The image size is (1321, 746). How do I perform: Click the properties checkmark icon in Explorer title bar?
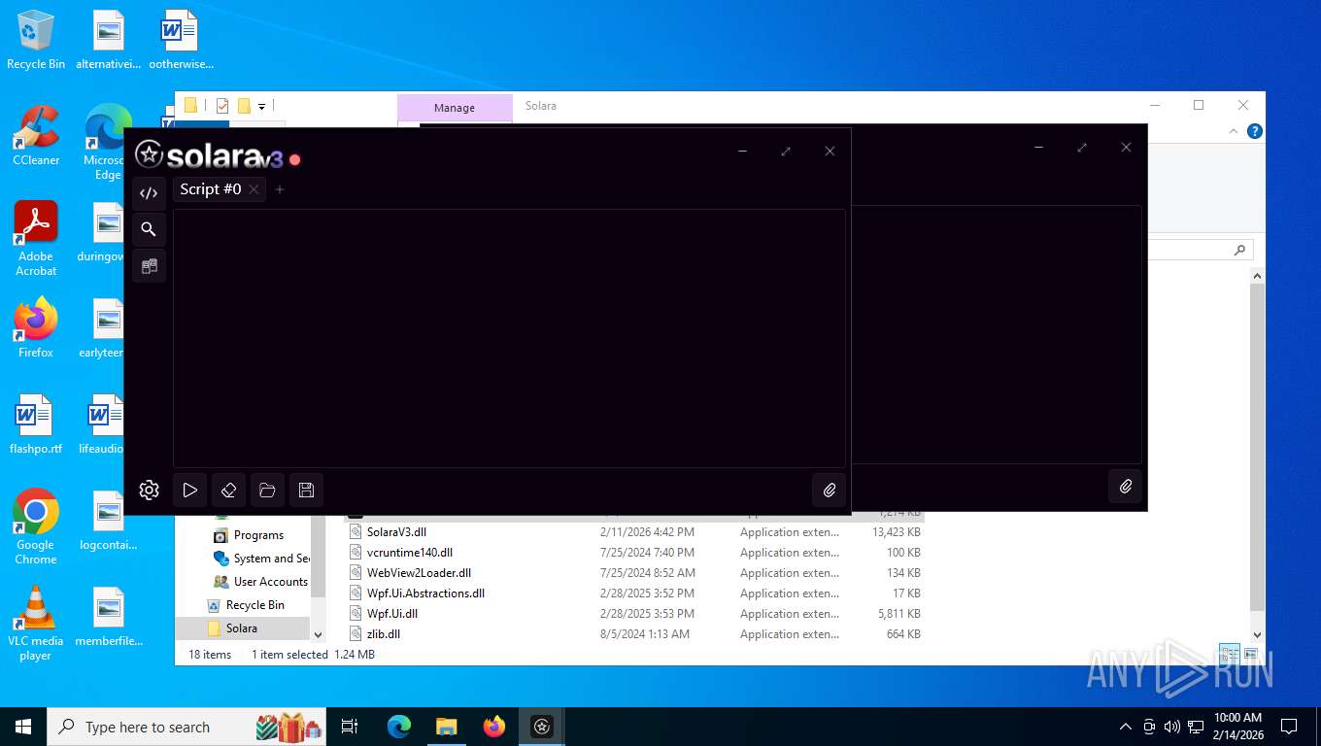point(222,106)
